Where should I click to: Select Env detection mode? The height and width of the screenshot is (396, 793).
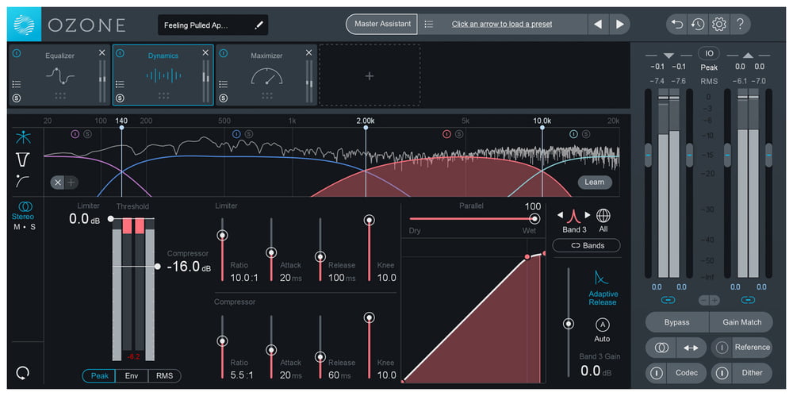point(132,375)
